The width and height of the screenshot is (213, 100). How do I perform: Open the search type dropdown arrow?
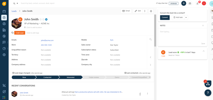click(x=17, y=3)
